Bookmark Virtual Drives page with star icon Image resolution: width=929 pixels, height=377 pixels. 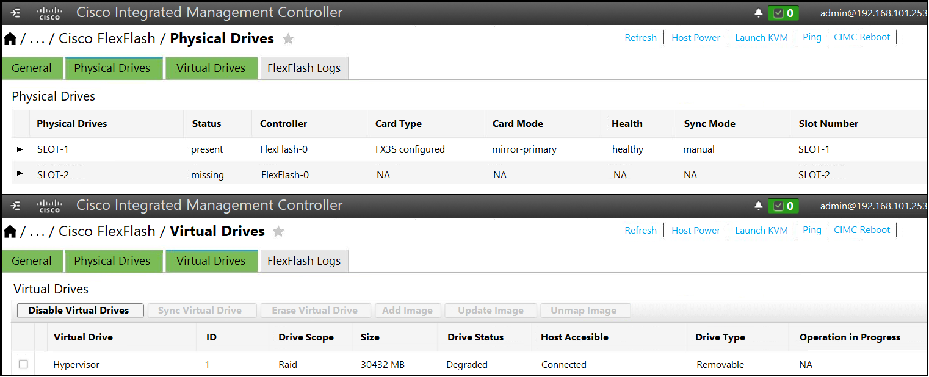click(x=278, y=232)
